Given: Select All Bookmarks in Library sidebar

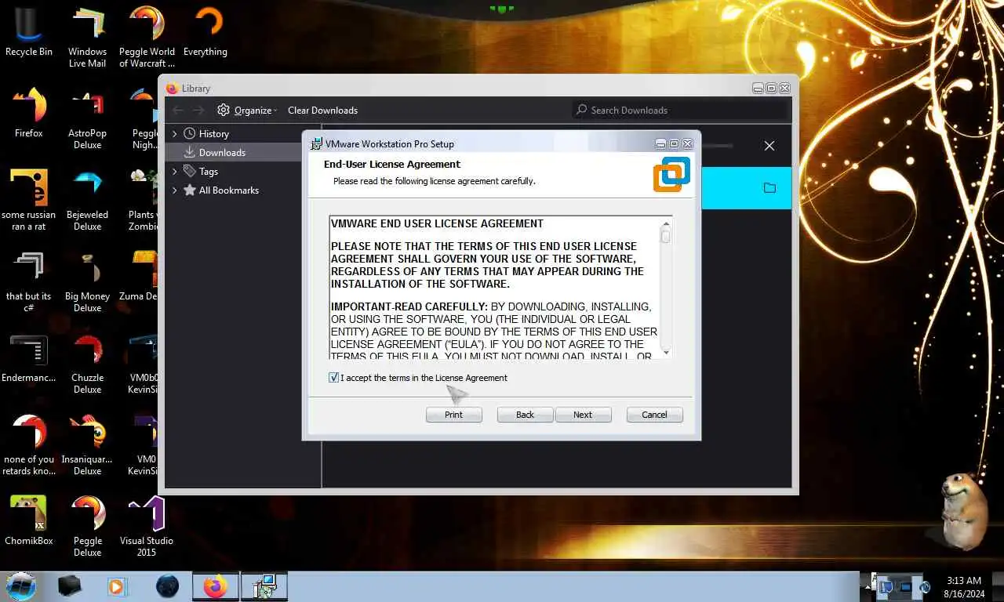Looking at the screenshot, I should [x=228, y=190].
